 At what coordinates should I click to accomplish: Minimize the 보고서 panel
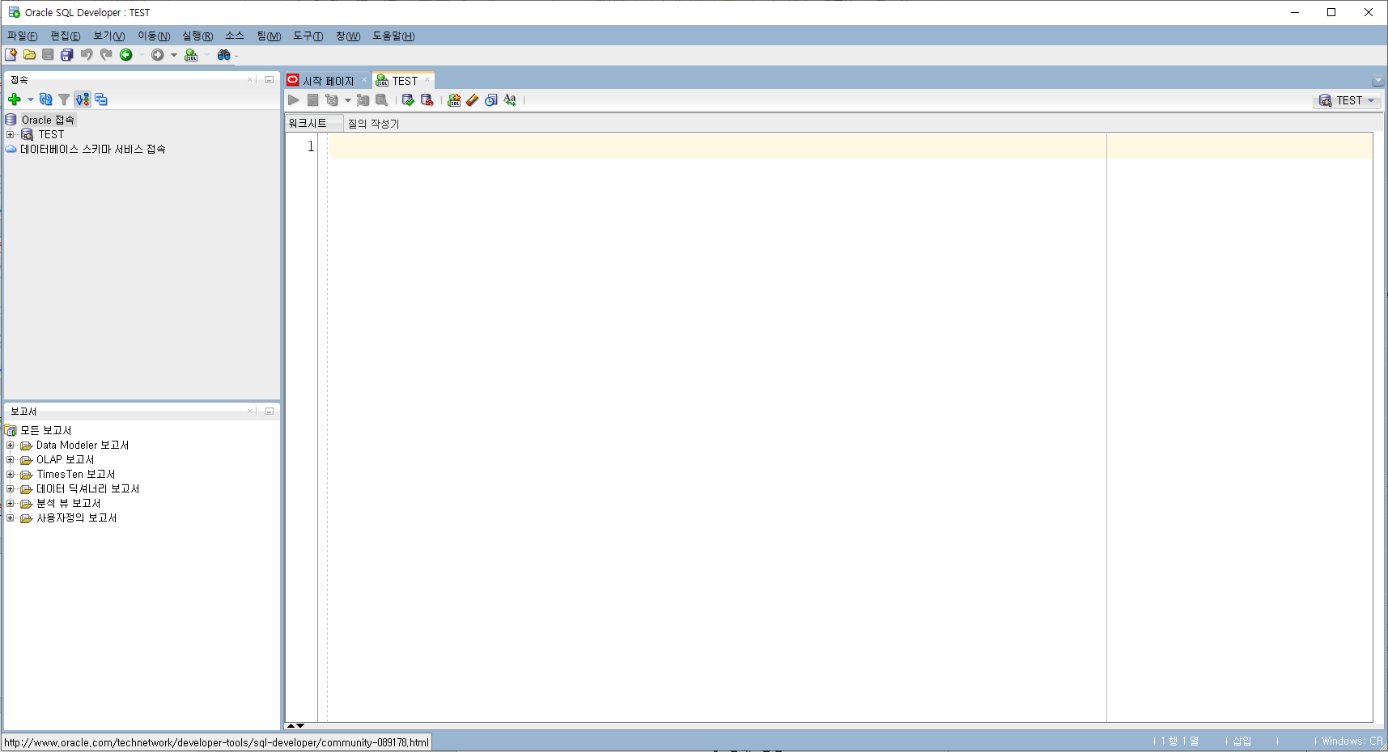tap(270, 412)
